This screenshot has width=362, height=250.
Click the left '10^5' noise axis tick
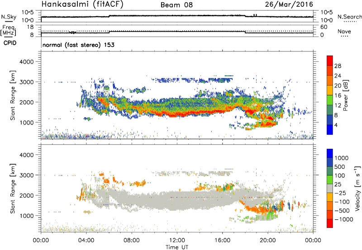28,13
